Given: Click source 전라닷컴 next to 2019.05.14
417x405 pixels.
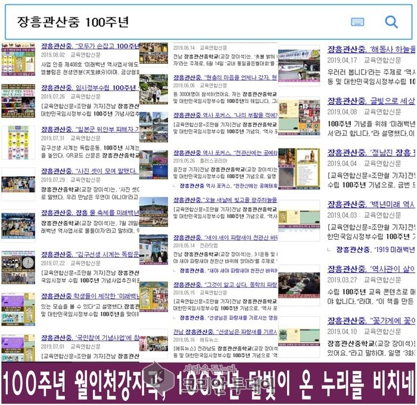Looking at the screenshot, I should pyautogui.click(x=208, y=245).
